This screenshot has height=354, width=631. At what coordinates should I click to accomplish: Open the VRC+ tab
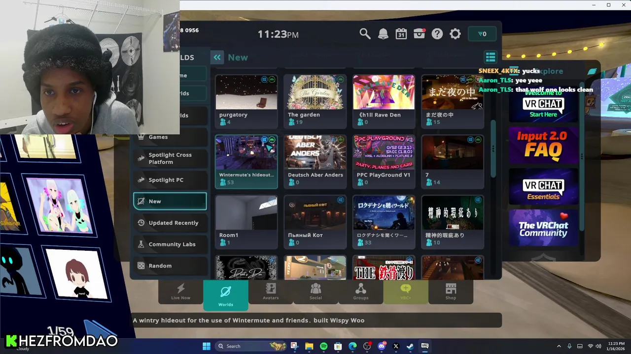[x=406, y=292]
